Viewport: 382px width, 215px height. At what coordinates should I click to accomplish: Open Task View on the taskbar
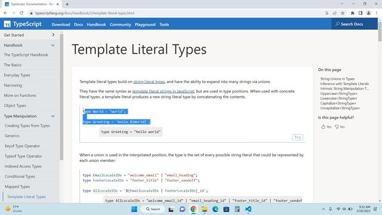pos(171,209)
